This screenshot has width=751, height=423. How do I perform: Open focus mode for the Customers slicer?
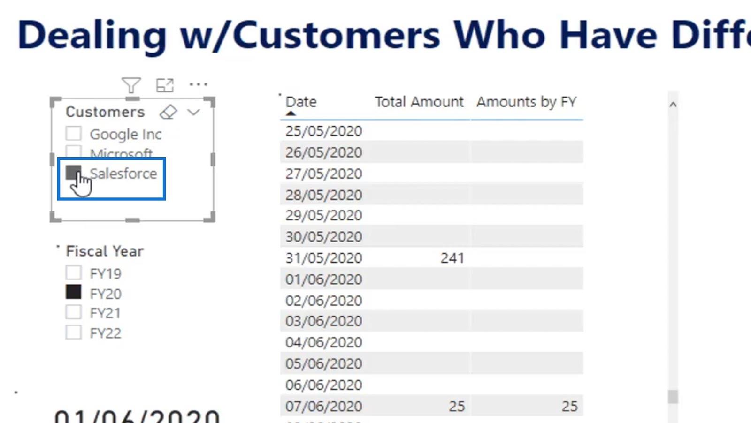(165, 85)
